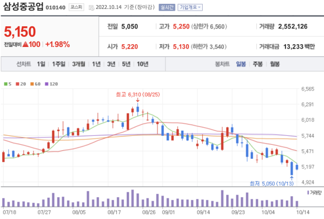Select the 10년 line chart tab

pyautogui.click(x=142, y=64)
